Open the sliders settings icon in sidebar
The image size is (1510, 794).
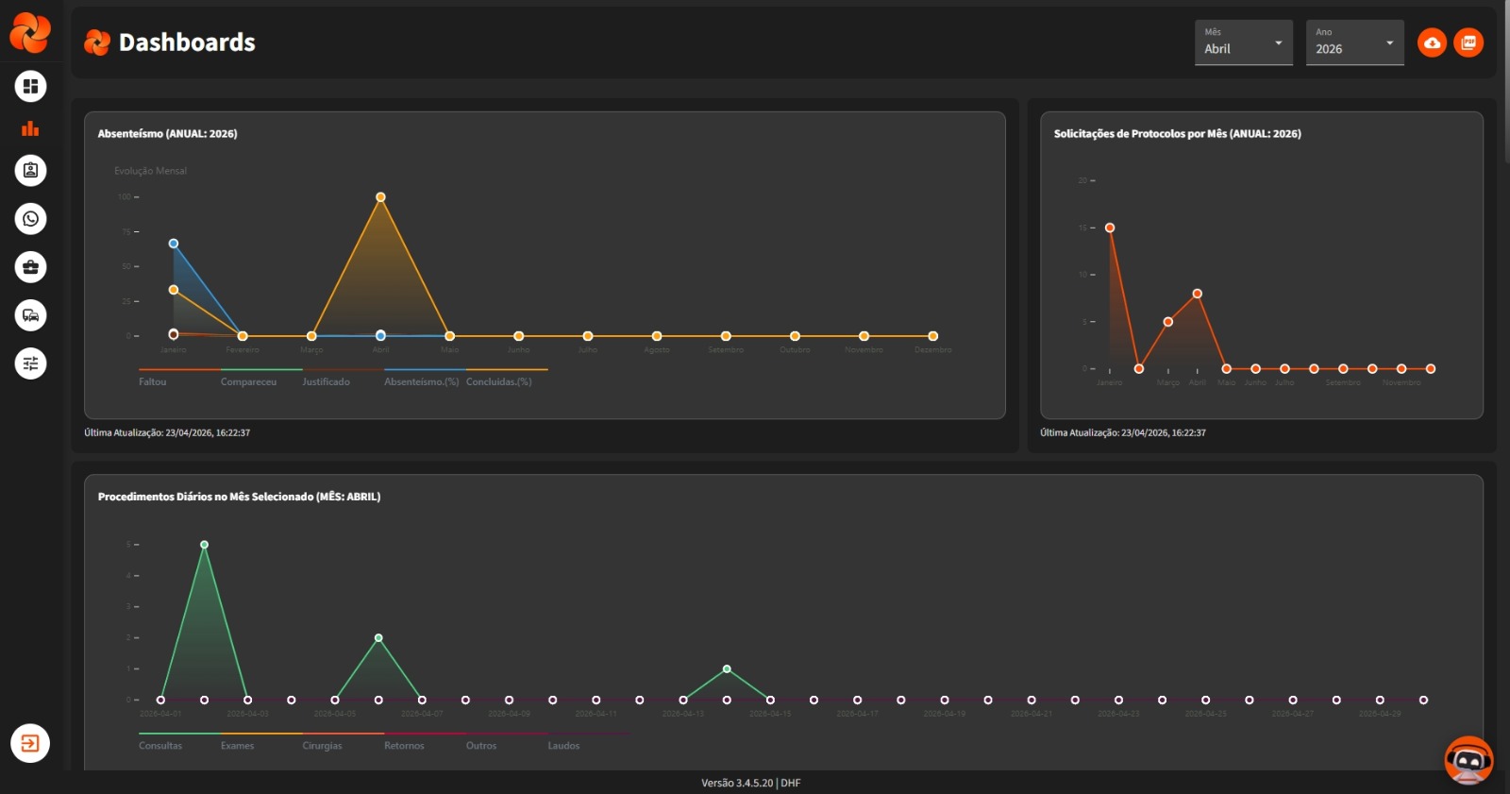pyautogui.click(x=30, y=363)
